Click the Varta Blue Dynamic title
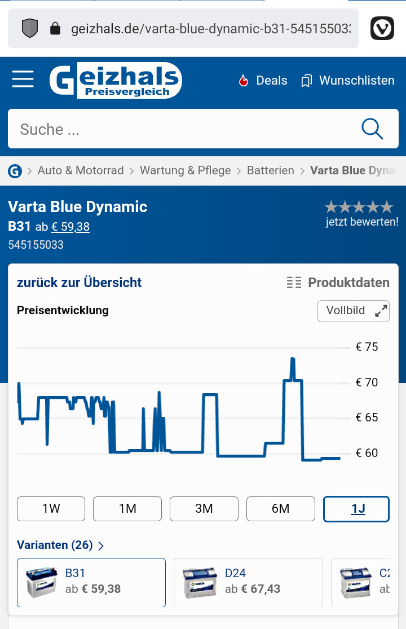Screen dimensions: 406x629 coord(78,207)
